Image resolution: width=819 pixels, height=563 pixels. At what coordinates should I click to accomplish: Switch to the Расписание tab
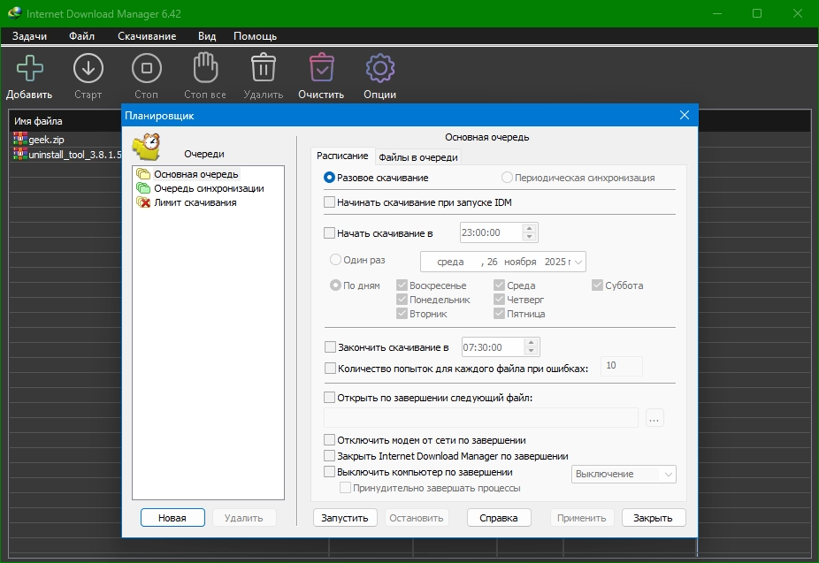pyautogui.click(x=342, y=156)
